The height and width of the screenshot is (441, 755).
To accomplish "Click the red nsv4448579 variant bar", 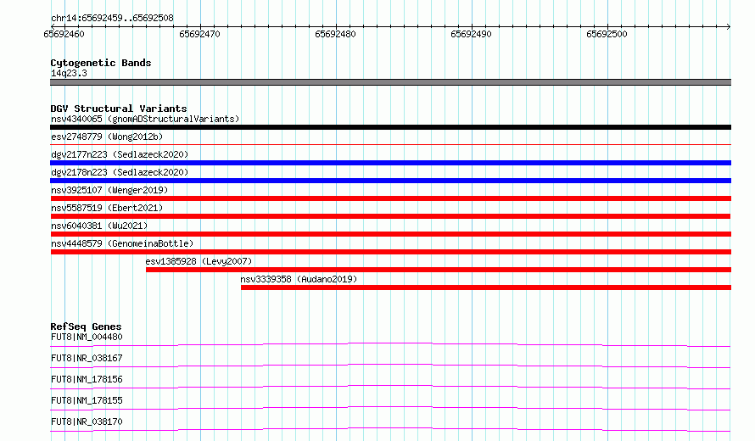I will (x=390, y=252).
